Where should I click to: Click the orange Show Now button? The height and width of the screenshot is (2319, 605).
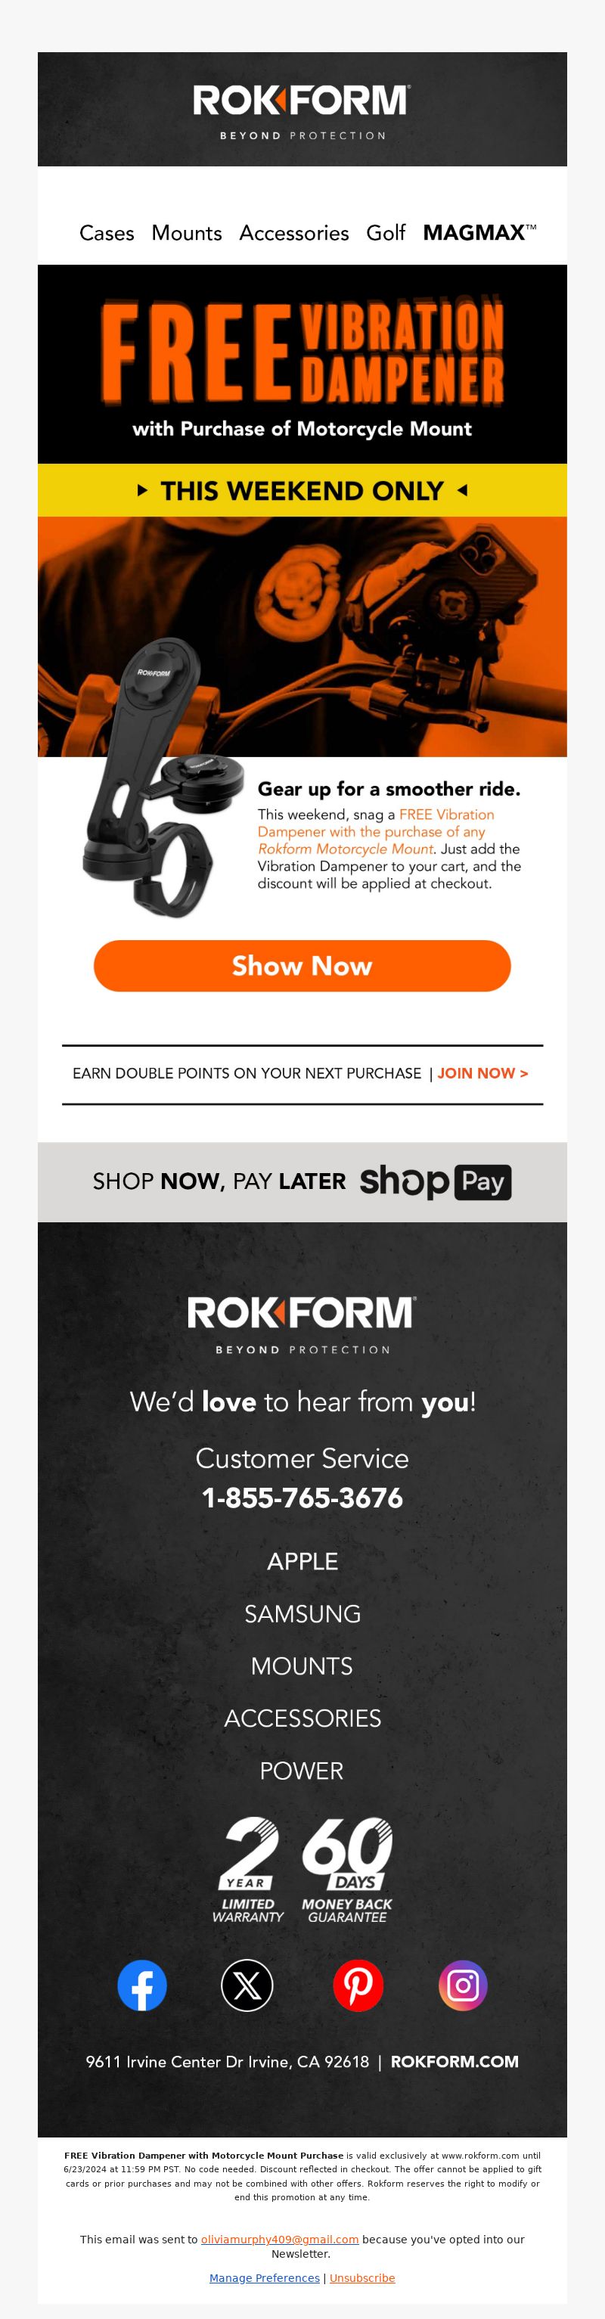(302, 965)
